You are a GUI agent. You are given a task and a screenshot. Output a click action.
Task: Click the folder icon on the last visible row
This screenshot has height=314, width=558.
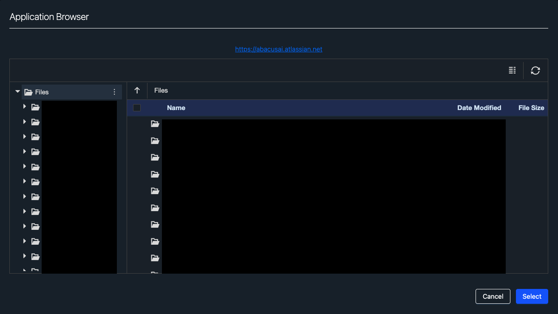155,258
